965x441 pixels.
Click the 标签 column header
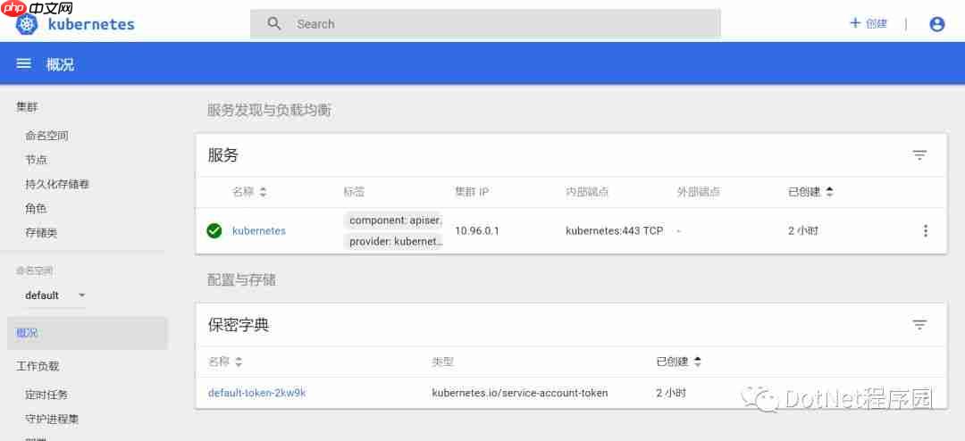click(354, 192)
